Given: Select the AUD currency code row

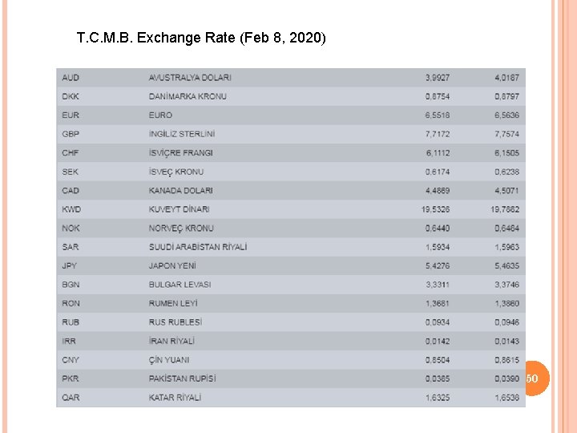Looking at the screenshot, I should (71, 78).
